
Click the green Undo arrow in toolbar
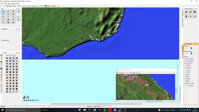[x=12, y=6]
